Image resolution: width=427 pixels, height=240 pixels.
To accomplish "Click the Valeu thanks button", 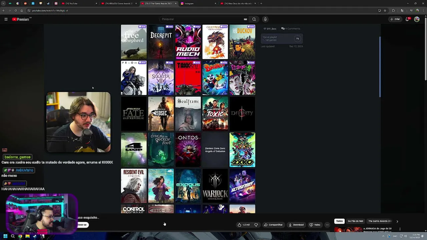I will [315, 225].
